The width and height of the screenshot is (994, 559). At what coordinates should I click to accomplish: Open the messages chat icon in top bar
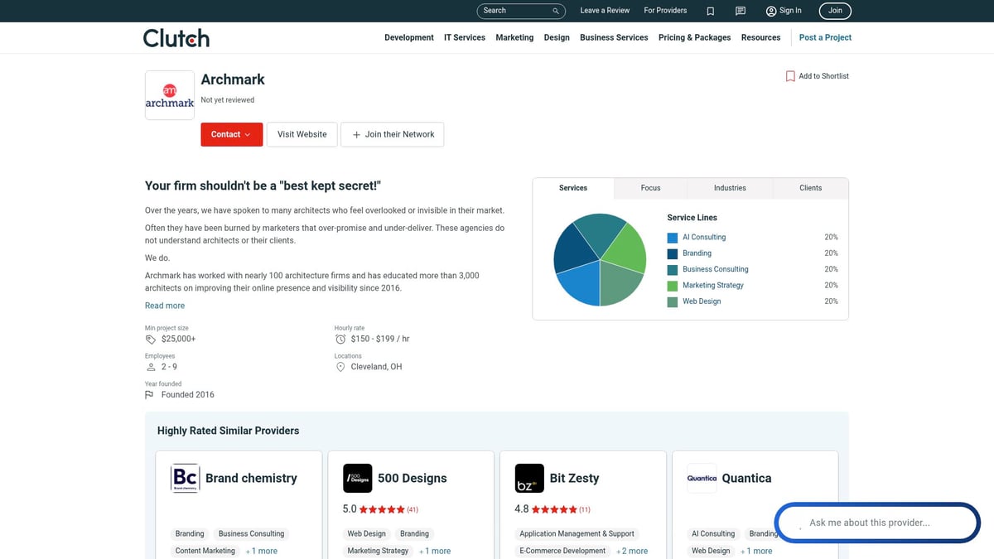coord(741,11)
